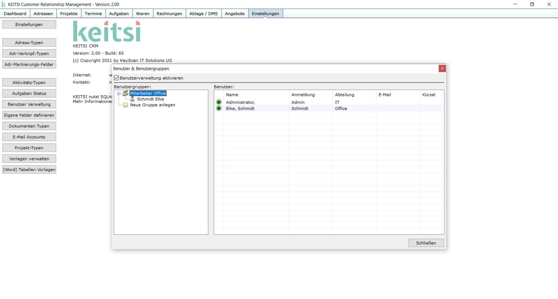The width and height of the screenshot is (558, 299).
Task: Select Schmidt Elke in the group tree
Action: click(x=150, y=99)
